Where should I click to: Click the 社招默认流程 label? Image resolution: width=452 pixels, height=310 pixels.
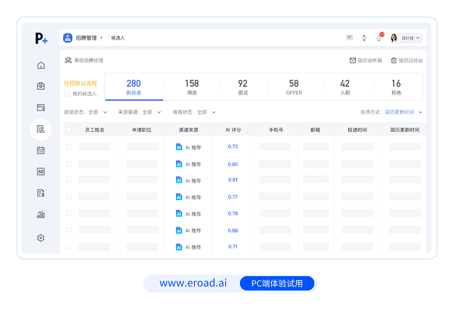[81, 83]
